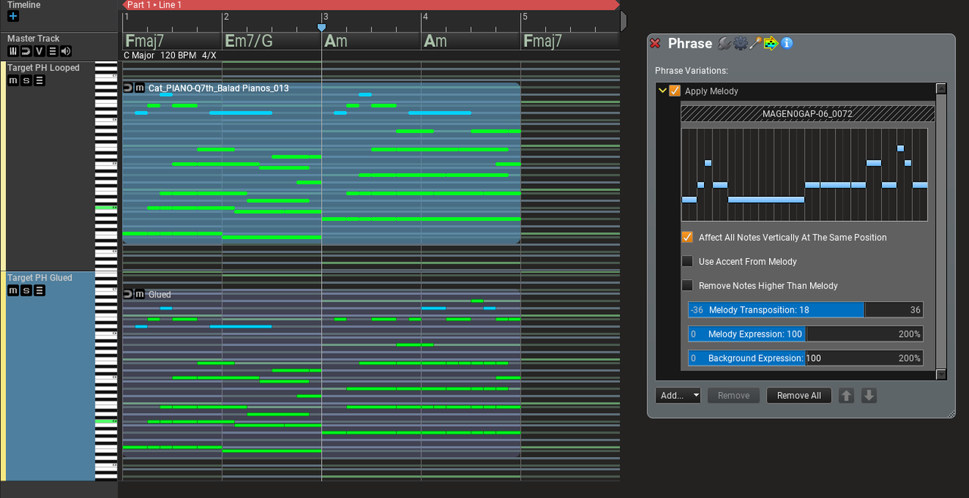
Task: Click the Cat_PIANO-Q7th_Balad Pianos_013 phrase title
Action: pyautogui.click(x=218, y=89)
